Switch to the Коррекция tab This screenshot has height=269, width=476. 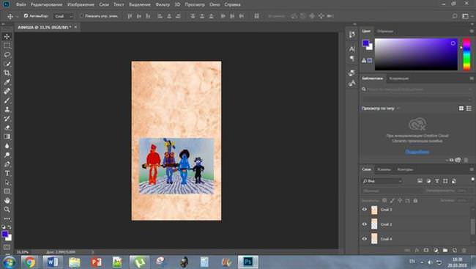(399, 78)
